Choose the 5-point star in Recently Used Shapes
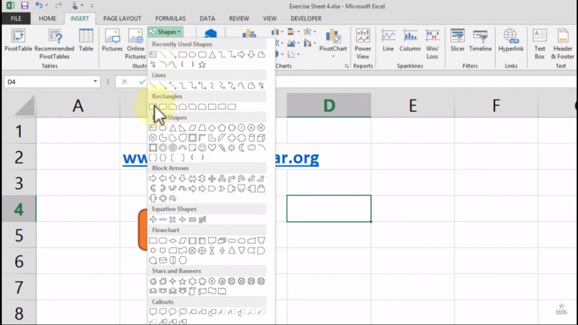Screen dimensions: 578x325 [x=202, y=64]
